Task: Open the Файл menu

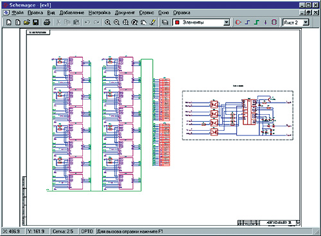Action: (x=17, y=13)
